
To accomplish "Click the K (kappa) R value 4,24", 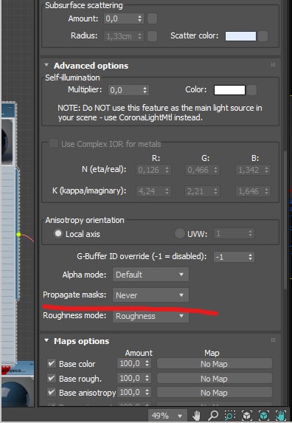I will coord(150,191).
